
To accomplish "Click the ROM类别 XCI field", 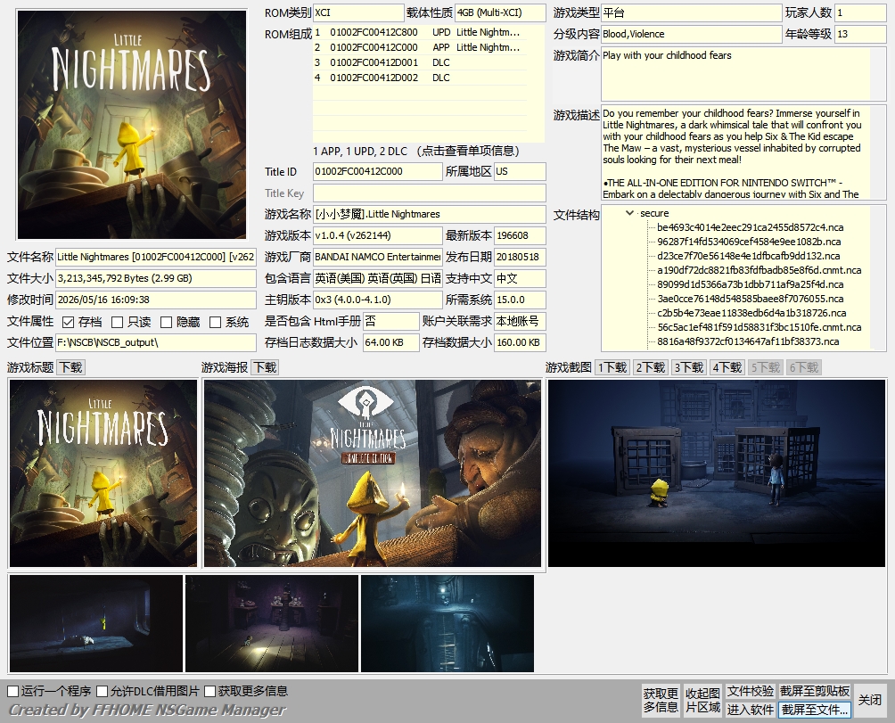I will tap(357, 12).
